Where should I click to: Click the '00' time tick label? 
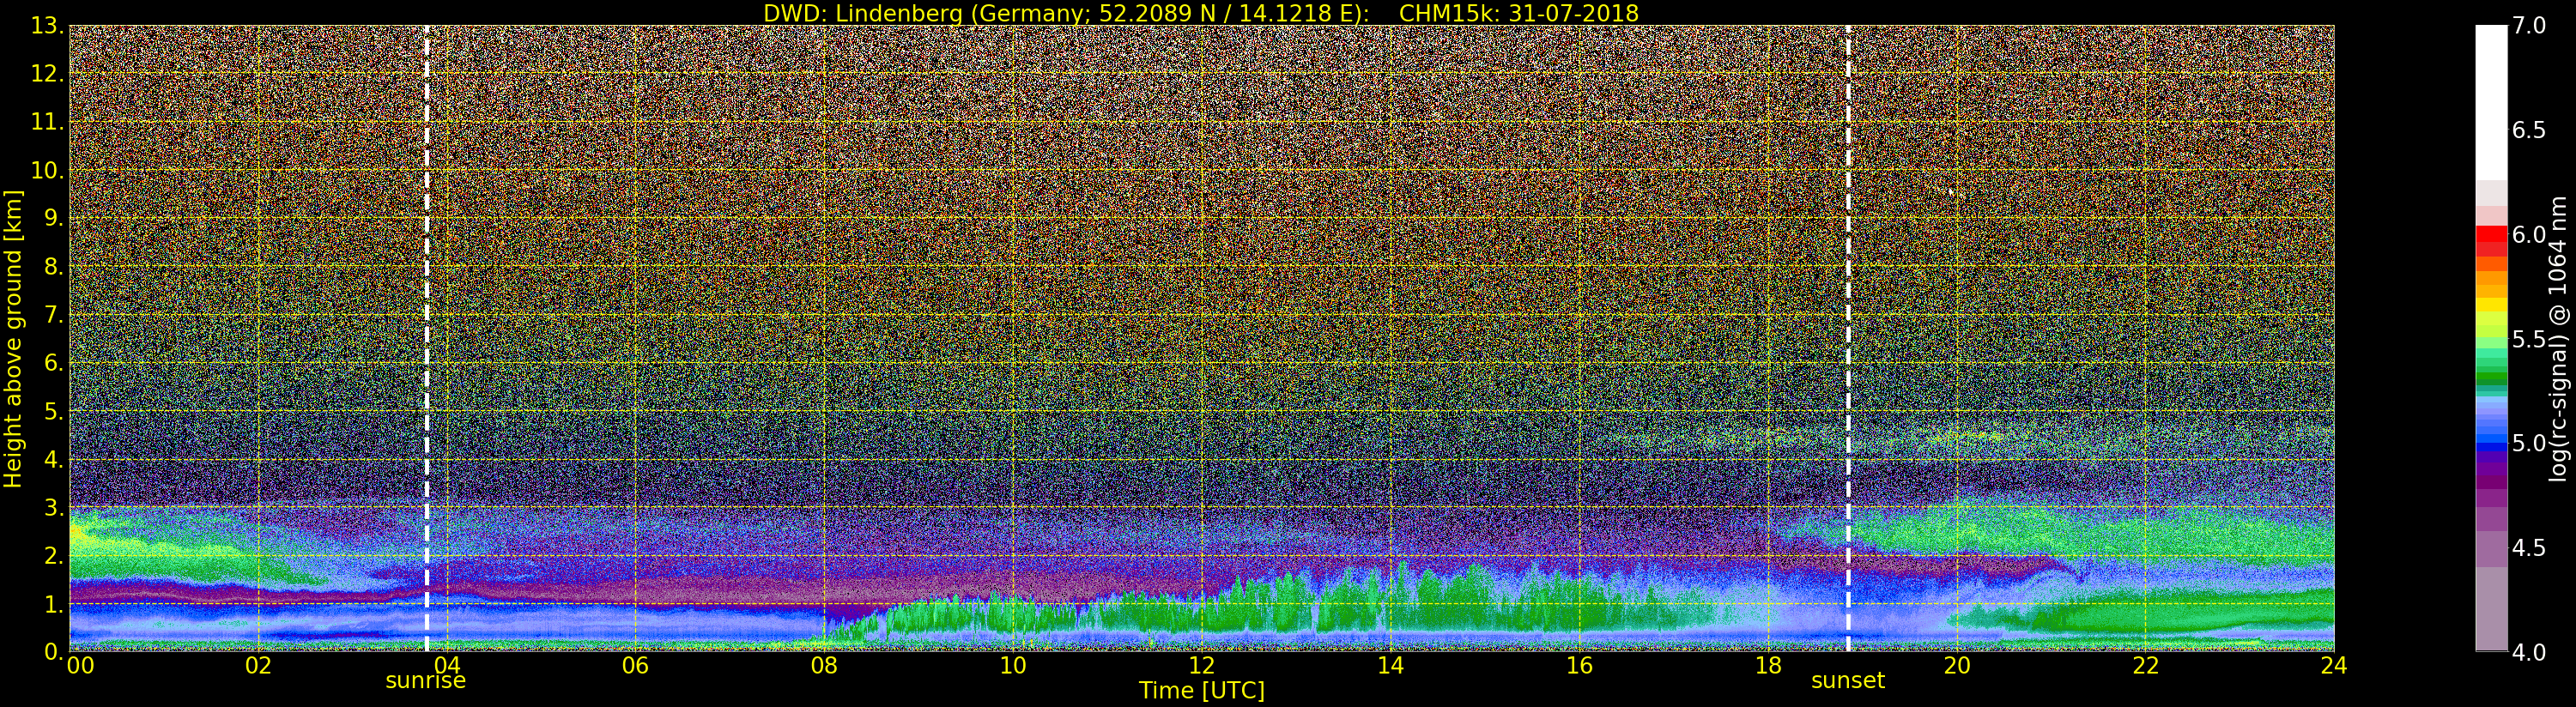80,665
